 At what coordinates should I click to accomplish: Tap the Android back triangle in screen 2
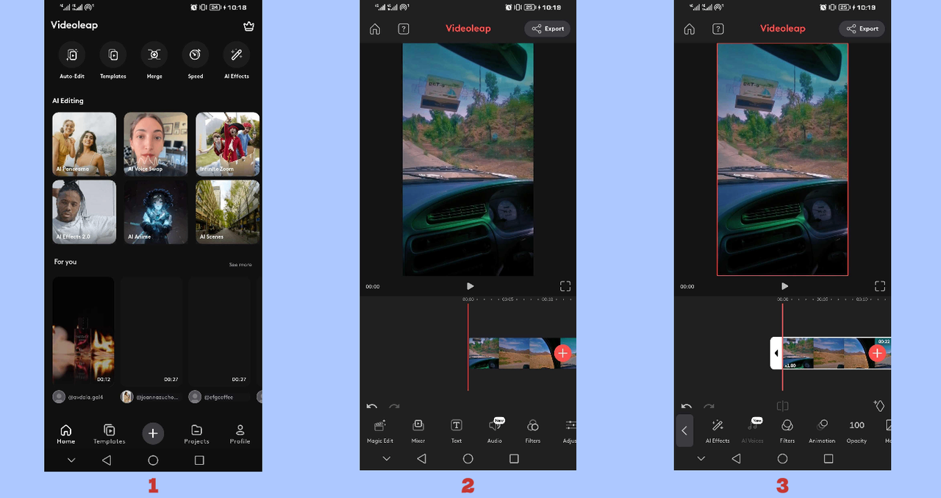pyautogui.click(x=421, y=458)
